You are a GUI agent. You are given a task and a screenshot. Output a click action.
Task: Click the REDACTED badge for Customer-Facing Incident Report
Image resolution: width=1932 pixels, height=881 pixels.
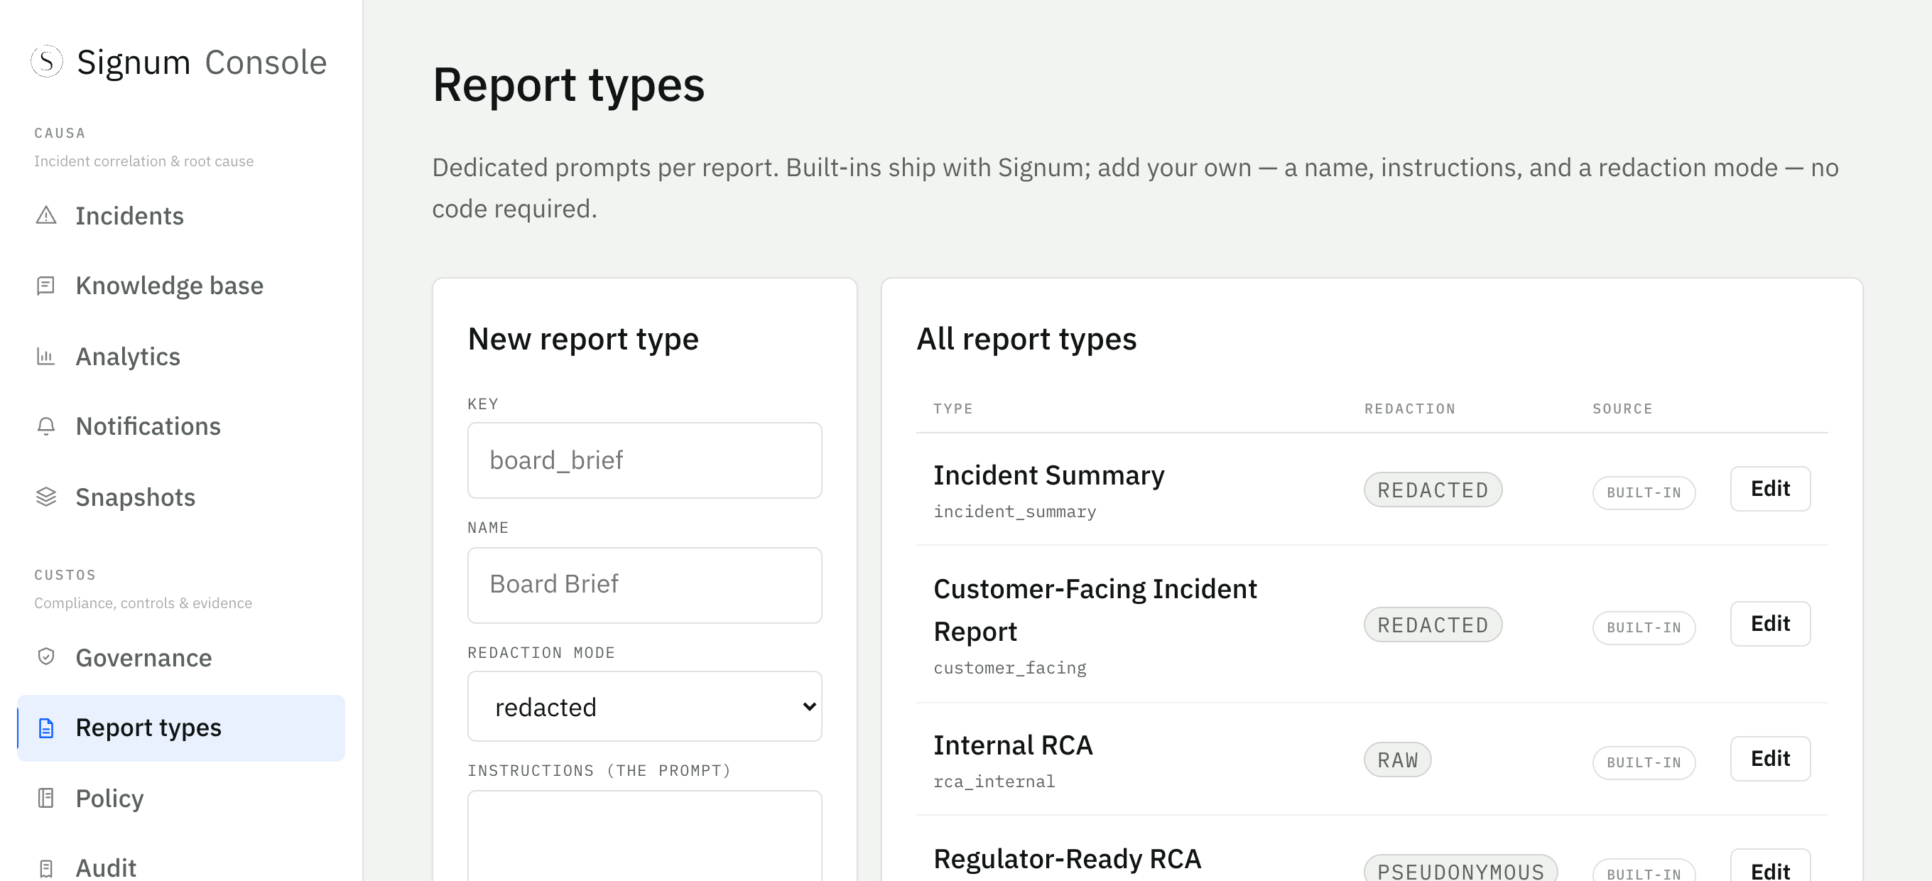pos(1433,625)
